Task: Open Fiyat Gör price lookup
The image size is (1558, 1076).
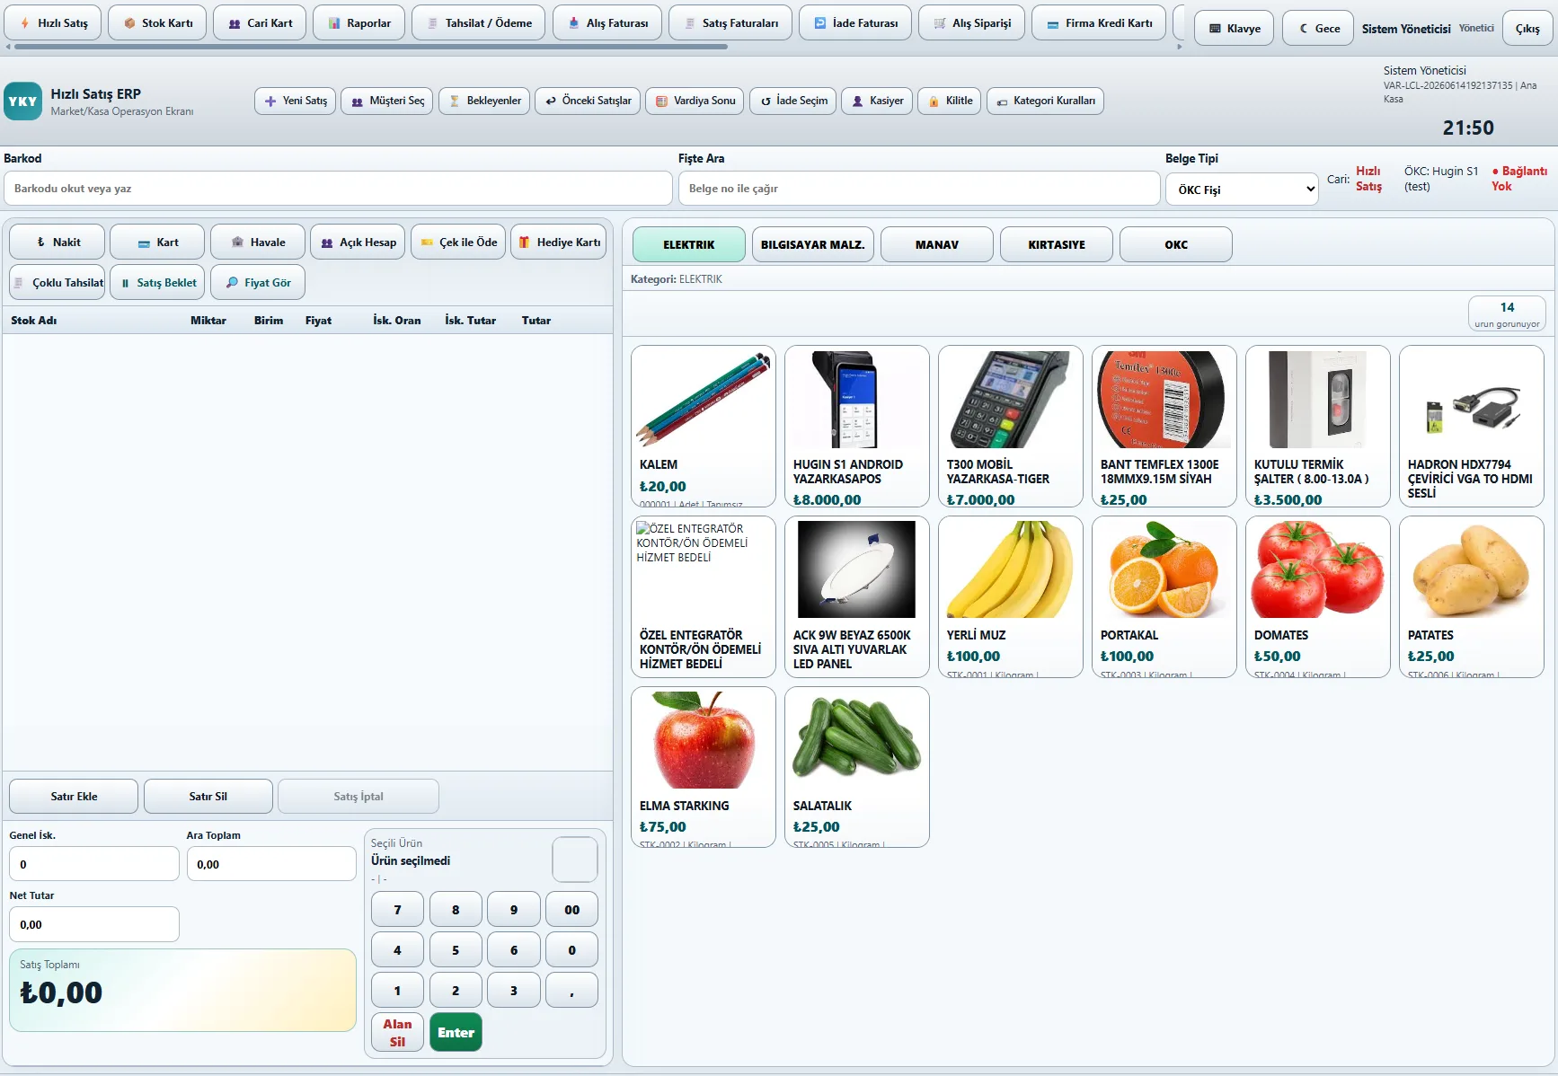Action: tap(258, 283)
